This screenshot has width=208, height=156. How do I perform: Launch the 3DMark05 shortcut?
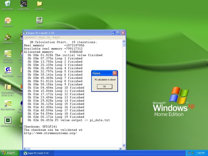tap(8, 22)
